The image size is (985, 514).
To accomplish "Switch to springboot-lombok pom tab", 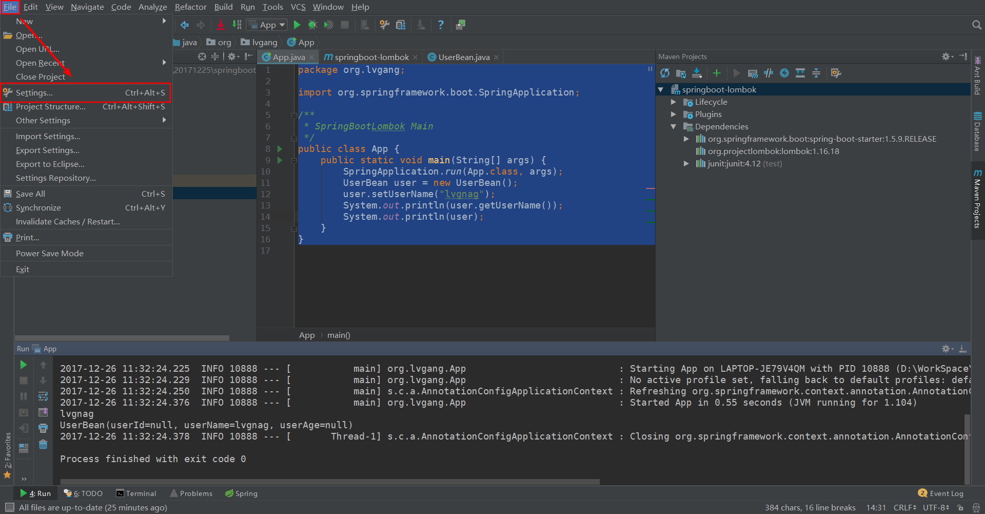I will (371, 57).
